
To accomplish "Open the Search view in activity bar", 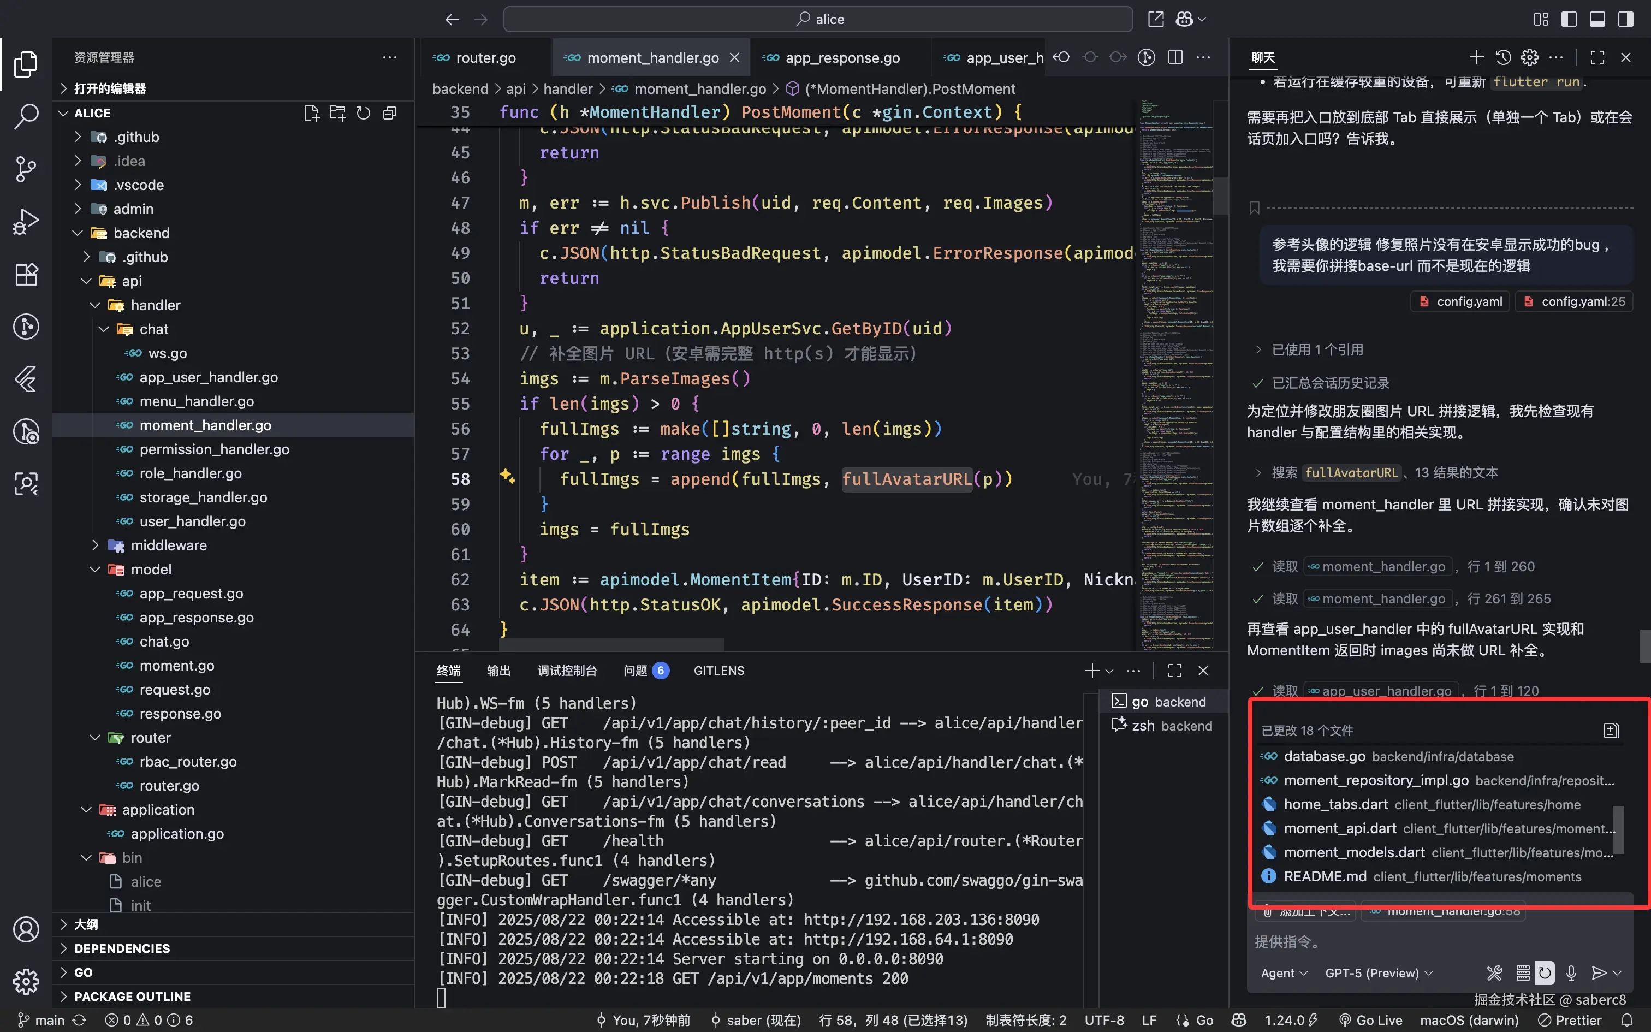I will (26, 116).
